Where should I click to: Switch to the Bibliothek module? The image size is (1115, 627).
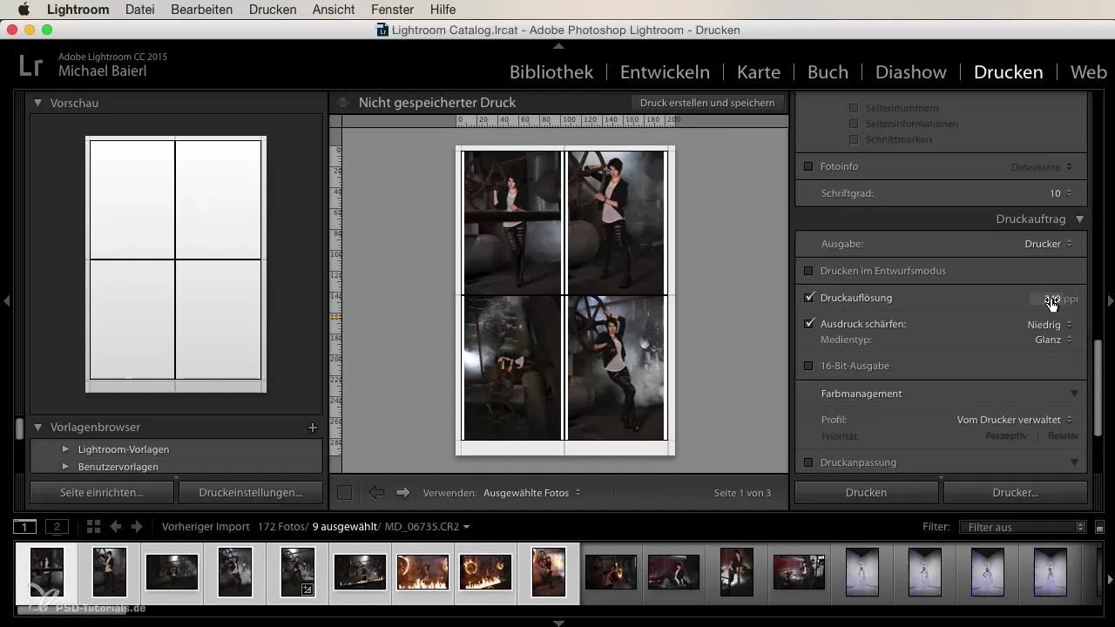[551, 72]
